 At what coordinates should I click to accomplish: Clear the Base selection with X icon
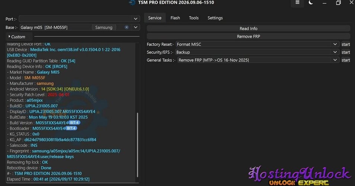pyautogui.click(x=127, y=28)
